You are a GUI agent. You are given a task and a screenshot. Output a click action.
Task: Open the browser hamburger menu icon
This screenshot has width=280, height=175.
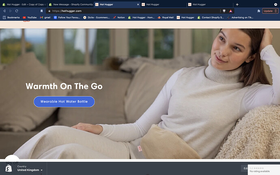click(276, 11)
